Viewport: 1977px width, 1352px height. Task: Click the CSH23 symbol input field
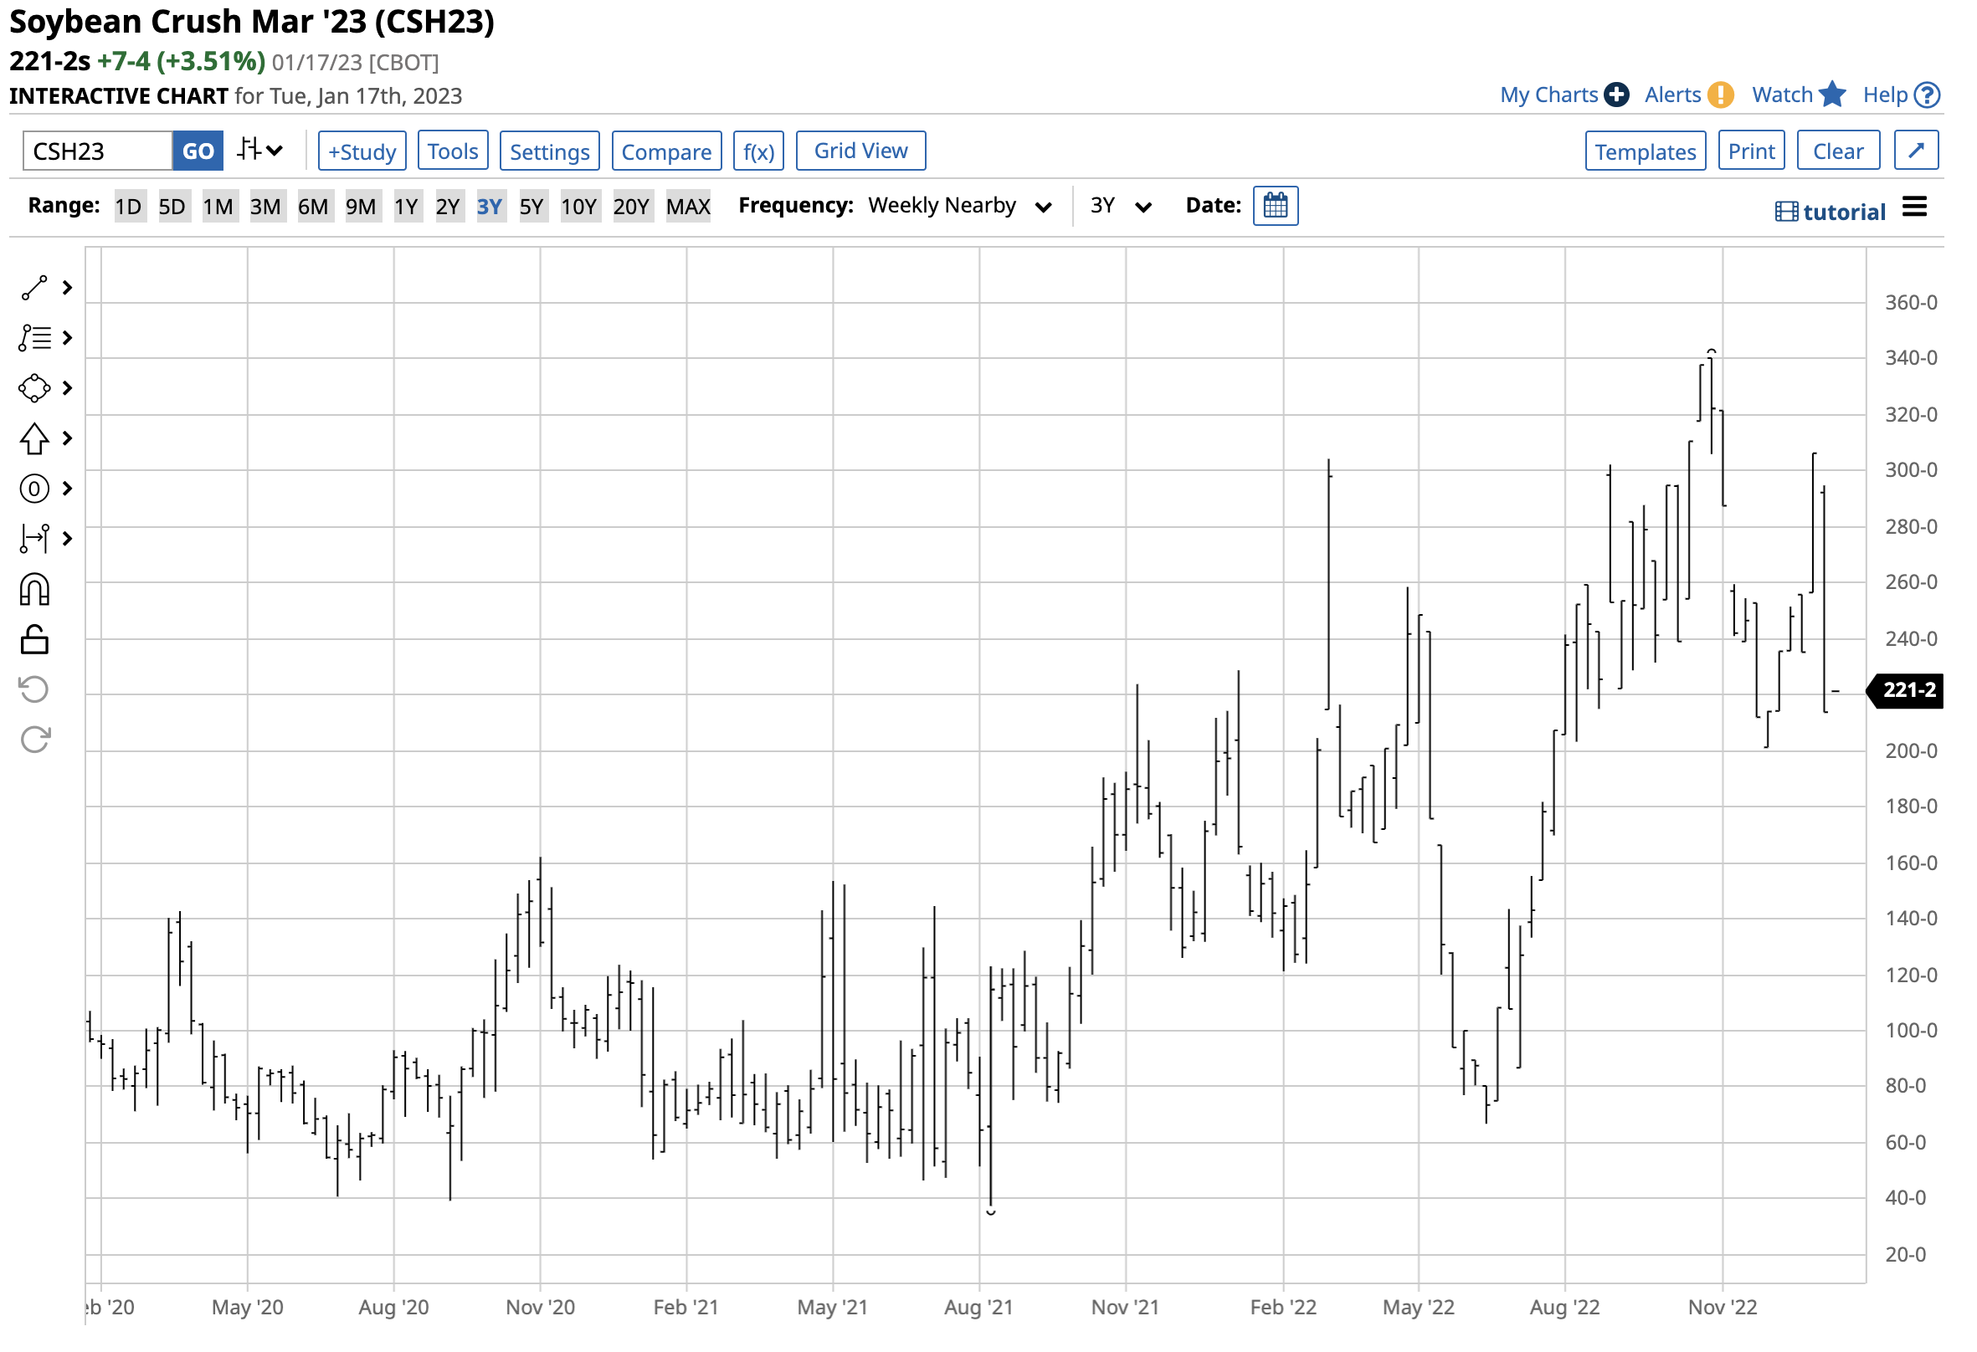coord(98,152)
